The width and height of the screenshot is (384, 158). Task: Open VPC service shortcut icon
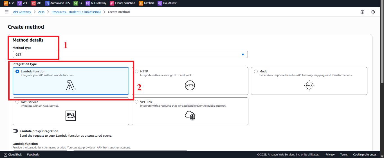pos(19,3)
